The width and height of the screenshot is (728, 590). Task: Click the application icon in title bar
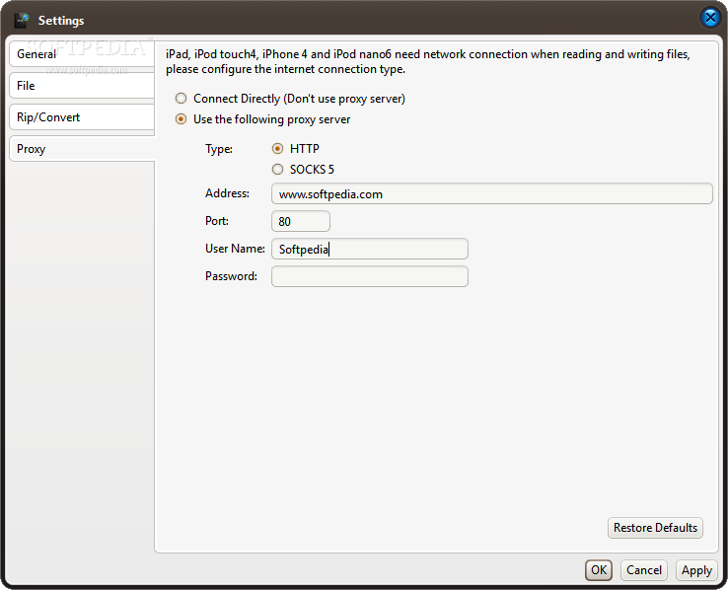click(x=22, y=20)
